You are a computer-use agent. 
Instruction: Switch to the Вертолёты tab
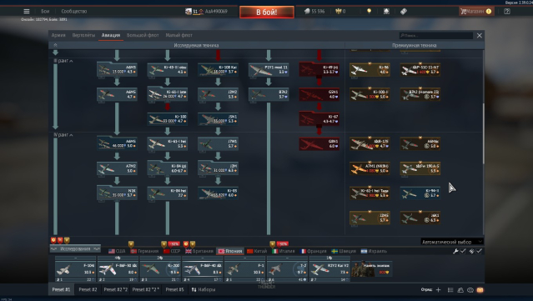pos(83,35)
